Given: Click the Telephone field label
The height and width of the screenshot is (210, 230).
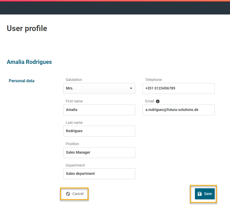Looking at the screenshot, I should point(153,80).
